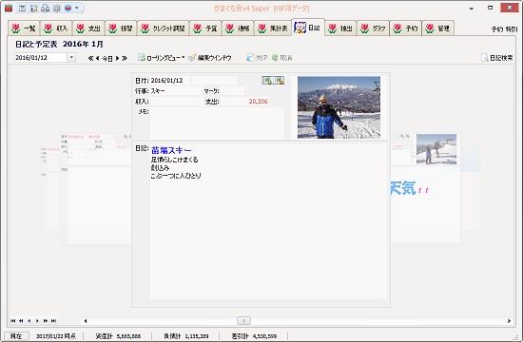Click the 収入 amount field
The image size is (523, 342).
(x=176, y=102)
